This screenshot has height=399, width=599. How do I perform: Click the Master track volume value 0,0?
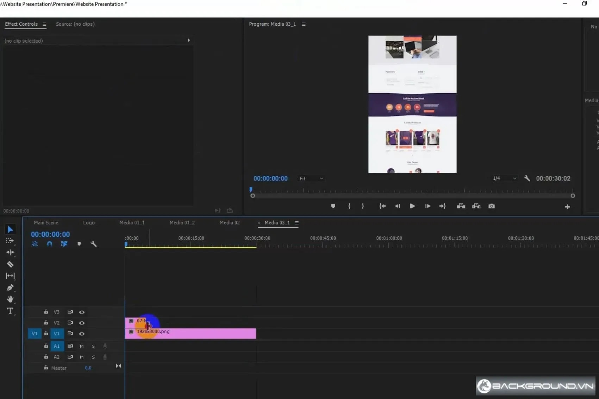point(88,368)
